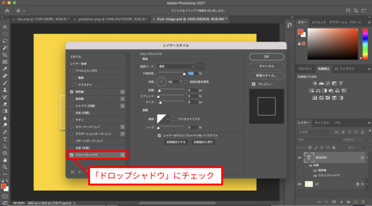Select the Brush tool
Screen dimensions: 372x206
5,83
